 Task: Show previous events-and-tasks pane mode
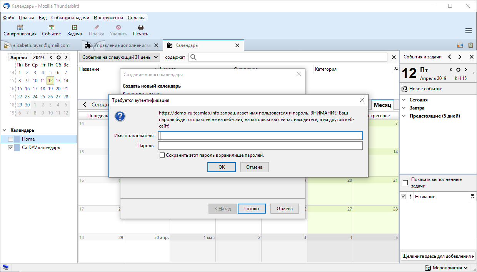pyautogui.click(x=449, y=57)
